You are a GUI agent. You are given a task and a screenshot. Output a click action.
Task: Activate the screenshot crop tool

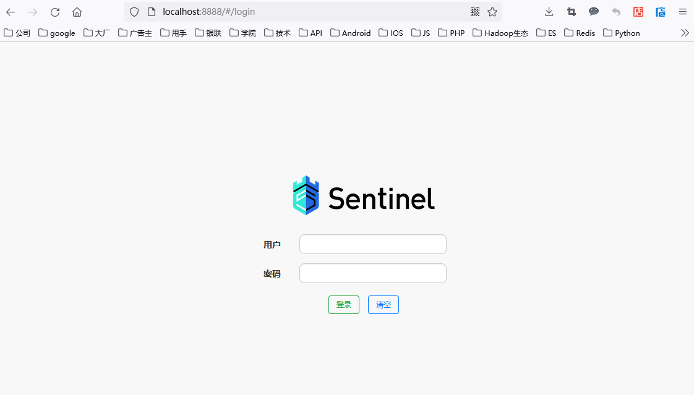pyautogui.click(x=571, y=12)
